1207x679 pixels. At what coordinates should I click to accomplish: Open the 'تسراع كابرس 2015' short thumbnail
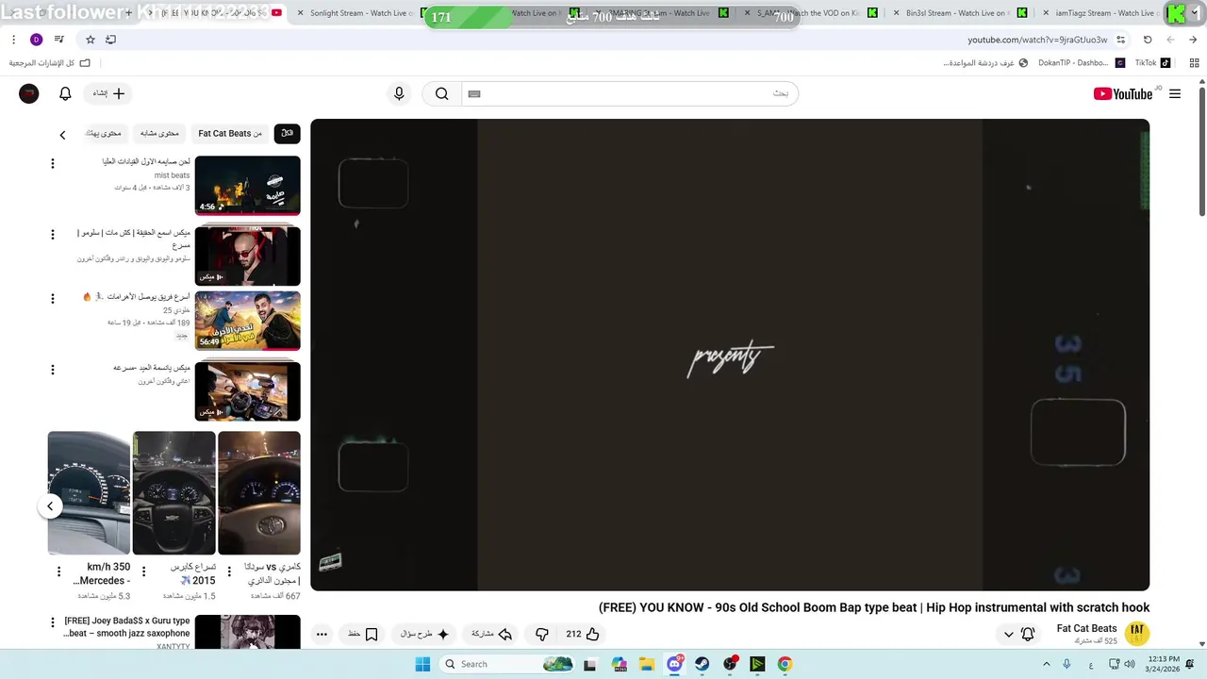174,492
